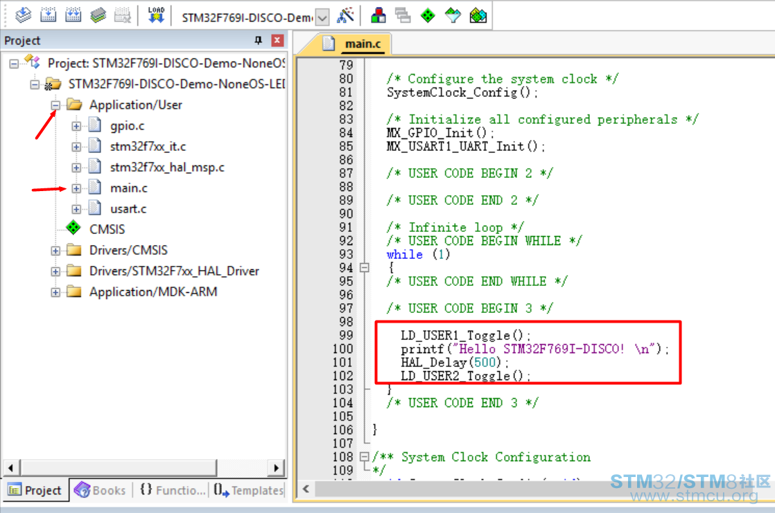This screenshot has width=775, height=513.
Task: Click the editor scroll left arrow
Action: (306, 489)
